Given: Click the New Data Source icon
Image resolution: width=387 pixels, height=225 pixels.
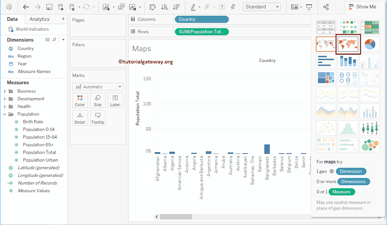Looking at the screenshot, I should pos(61,7).
